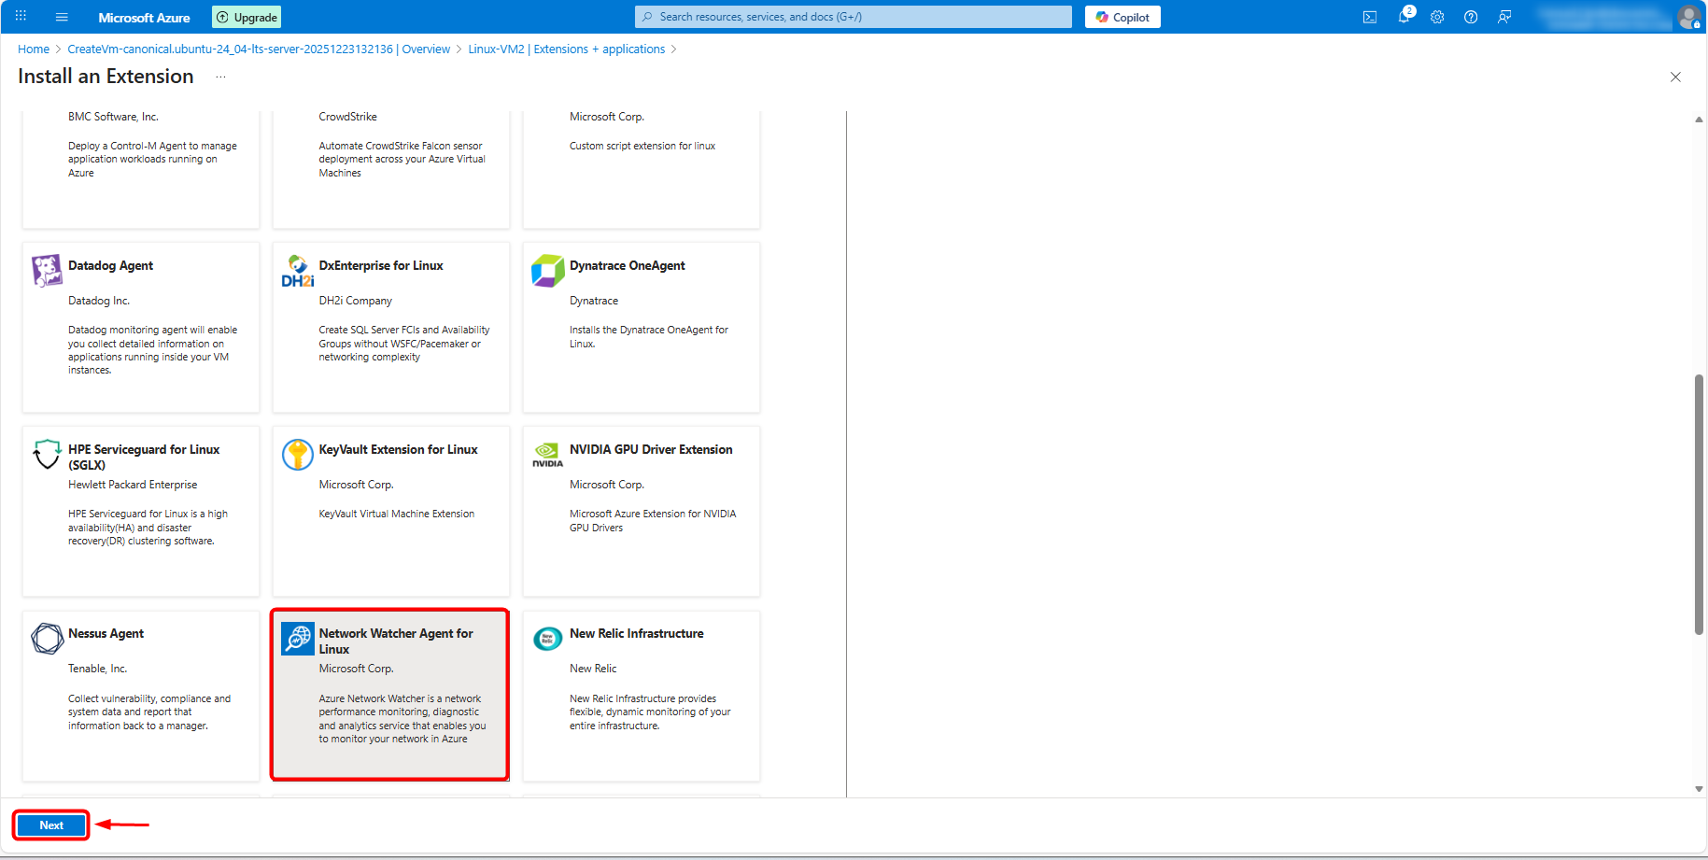
Task: Click the "DH2i Company" publisher text
Action: tap(356, 301)
